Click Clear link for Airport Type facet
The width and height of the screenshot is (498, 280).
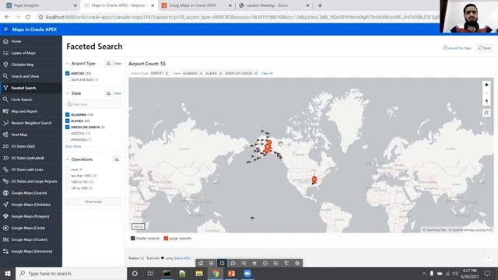click(x=117, y=64)
